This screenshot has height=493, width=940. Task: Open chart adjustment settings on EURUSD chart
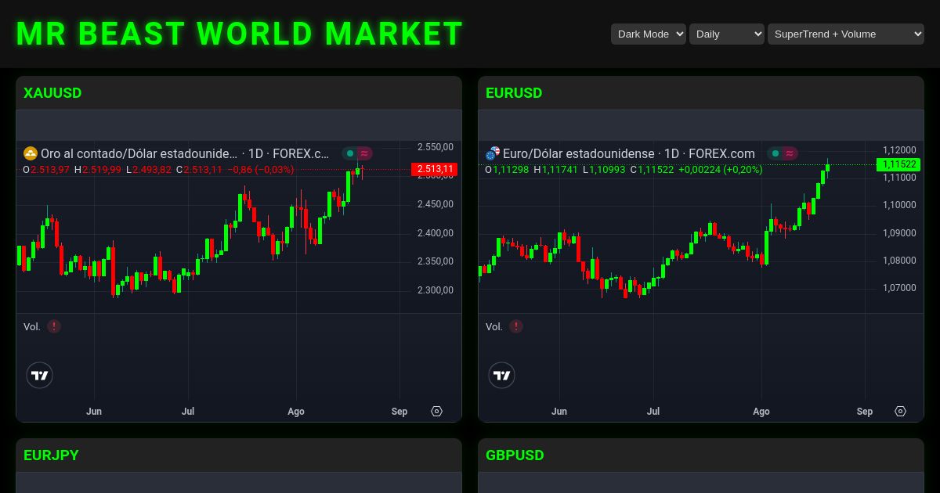pyautogui.click(x=900, y=411)
